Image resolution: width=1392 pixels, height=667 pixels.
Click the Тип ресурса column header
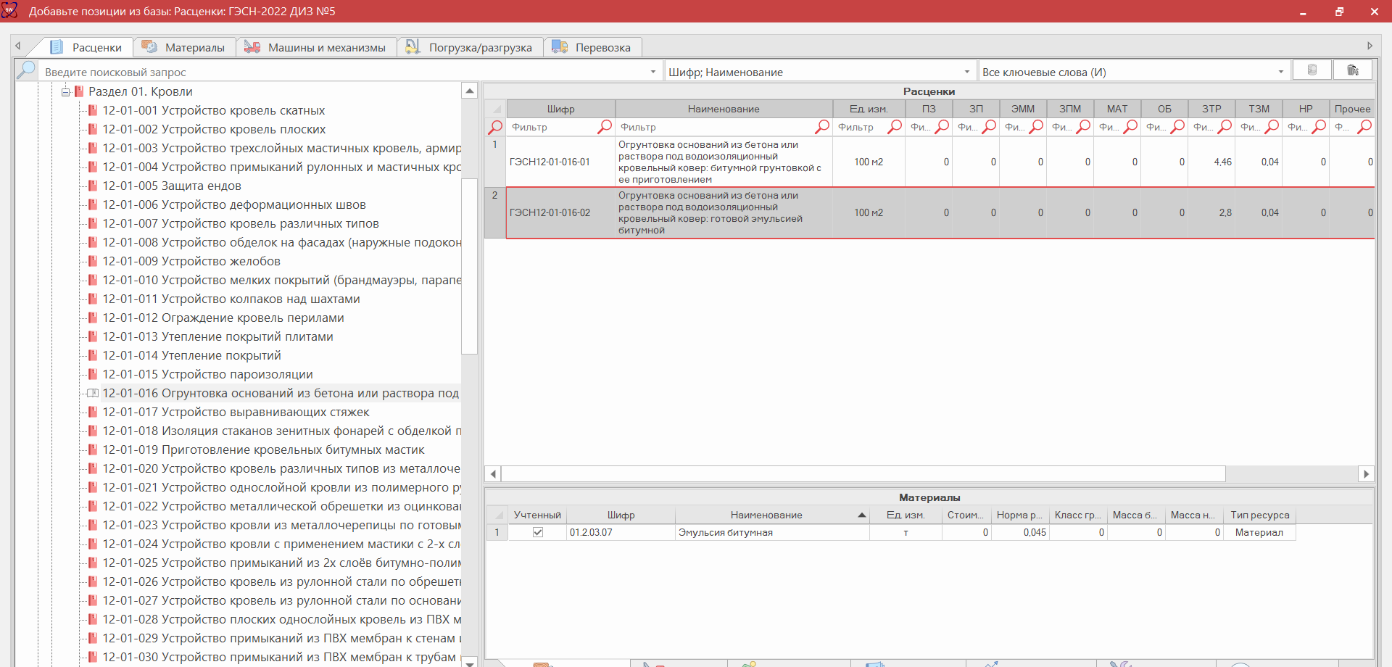1259,515
